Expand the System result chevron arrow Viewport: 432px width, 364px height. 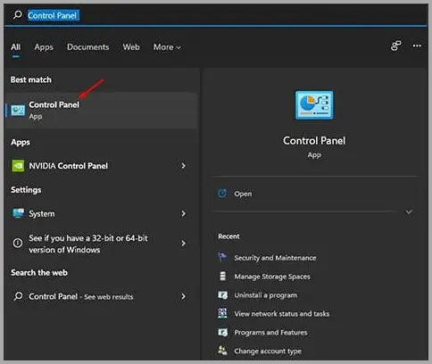tap(184, 213)
